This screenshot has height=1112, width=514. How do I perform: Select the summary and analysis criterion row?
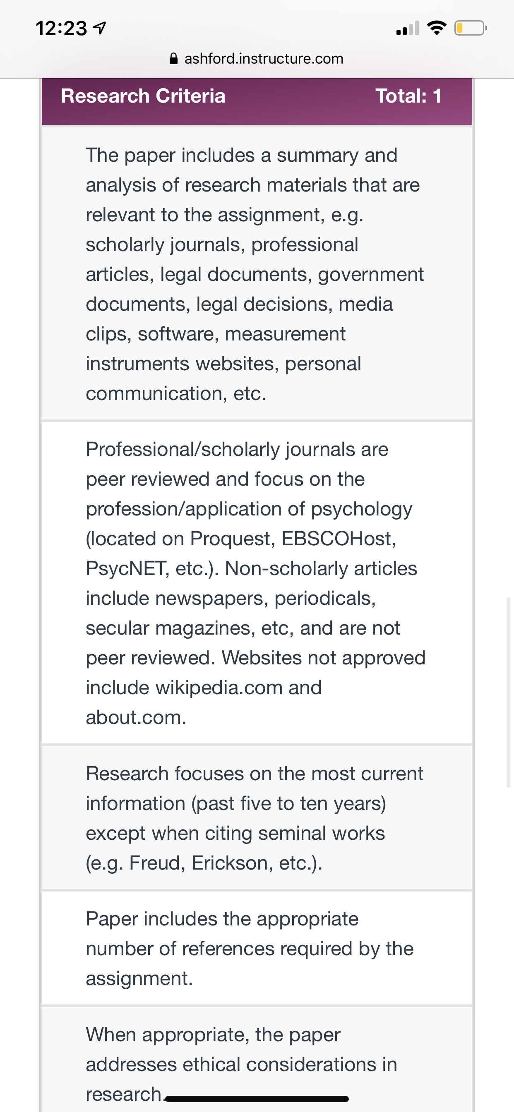pyautogui.click(x=257, y=274)
